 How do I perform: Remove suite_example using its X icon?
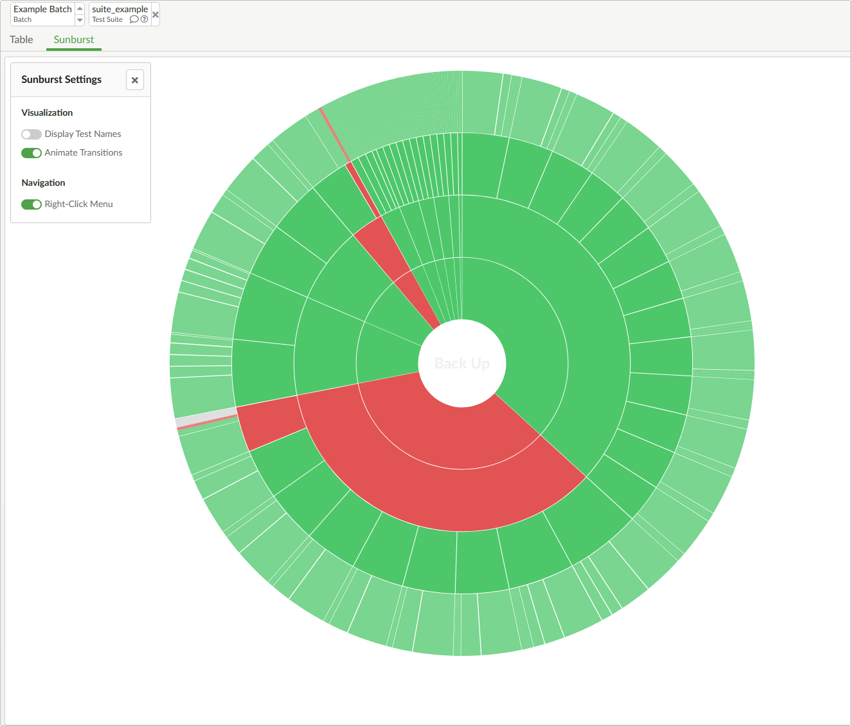pos(156,14)
